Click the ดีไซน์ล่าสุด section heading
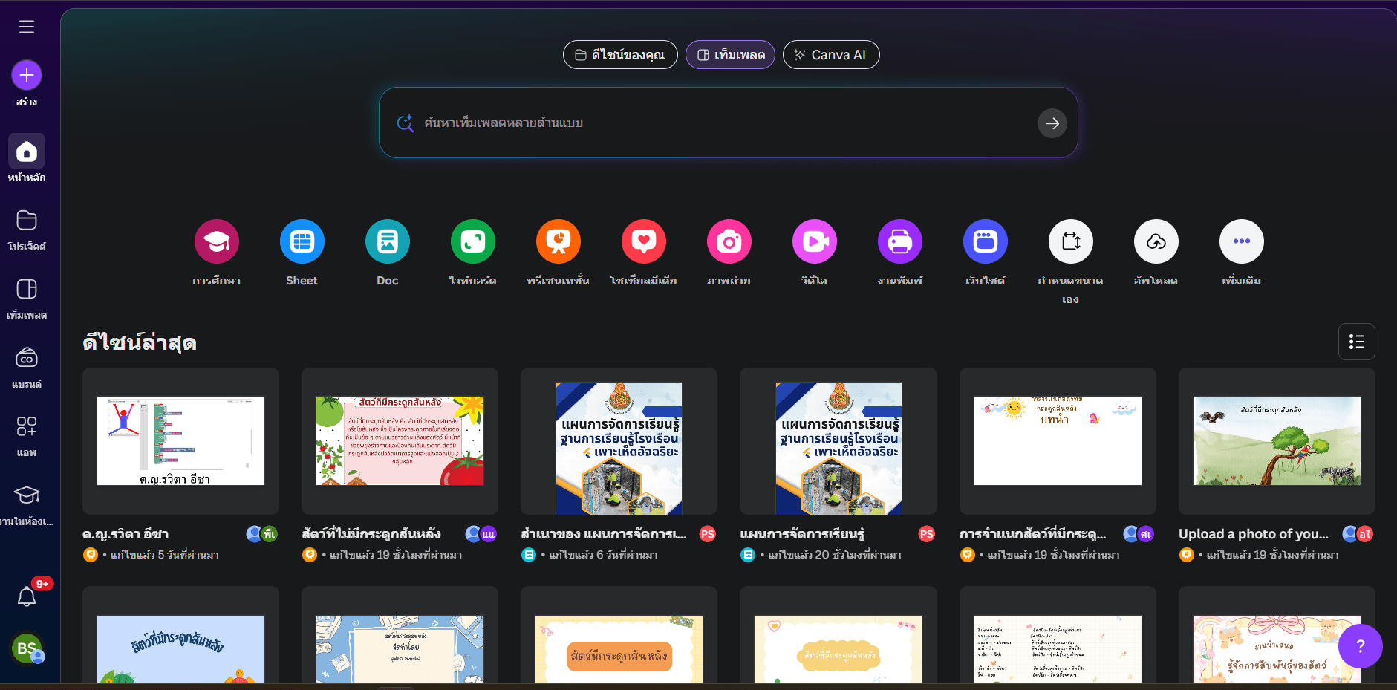This screenshot has height=690, width=1397. pos(140,342)
